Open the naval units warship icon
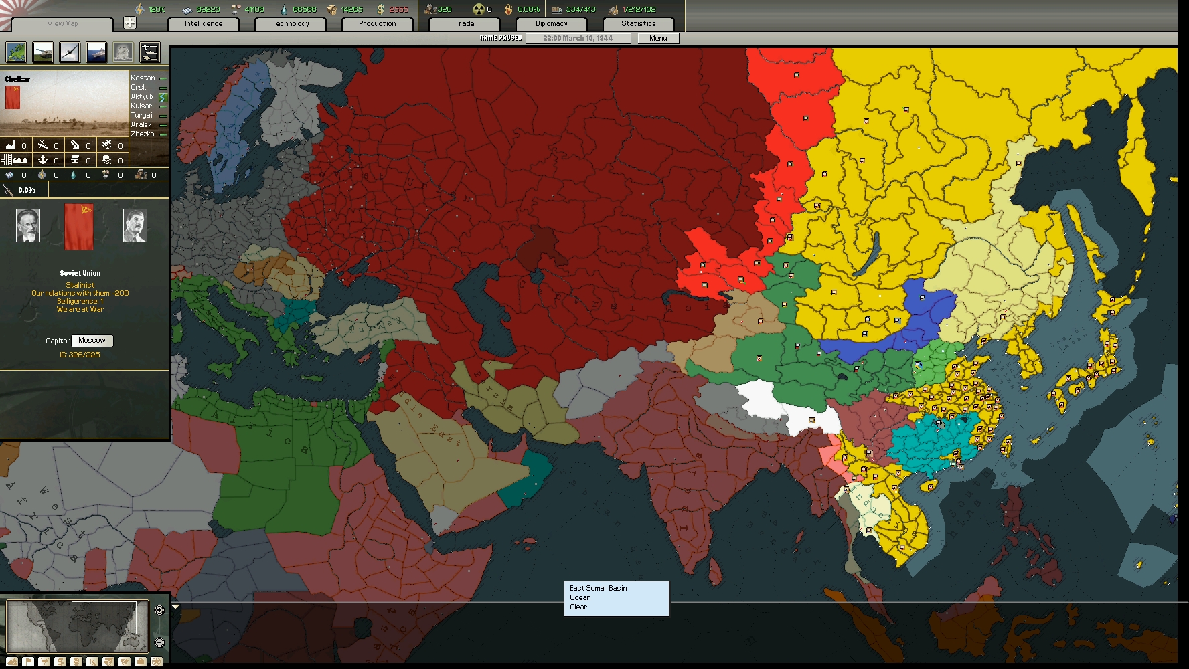 click(96, 52)
